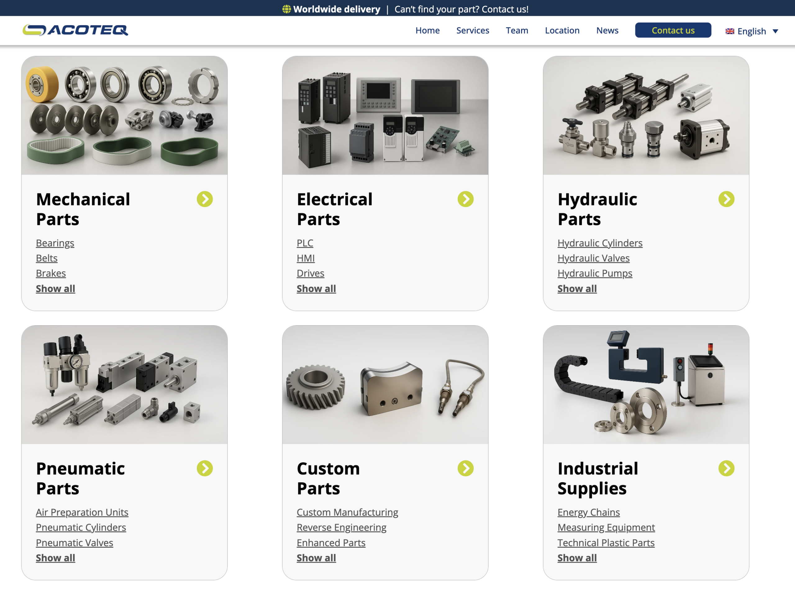Click the globe icon in top banner
Screen dimensions: 795x593
286,9
